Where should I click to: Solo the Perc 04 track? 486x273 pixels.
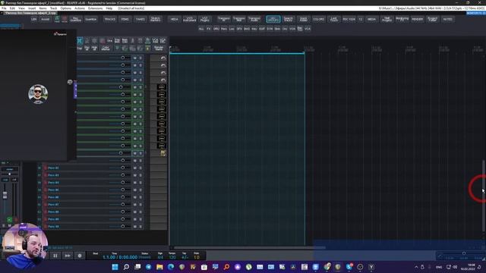[x=140, y=183]
